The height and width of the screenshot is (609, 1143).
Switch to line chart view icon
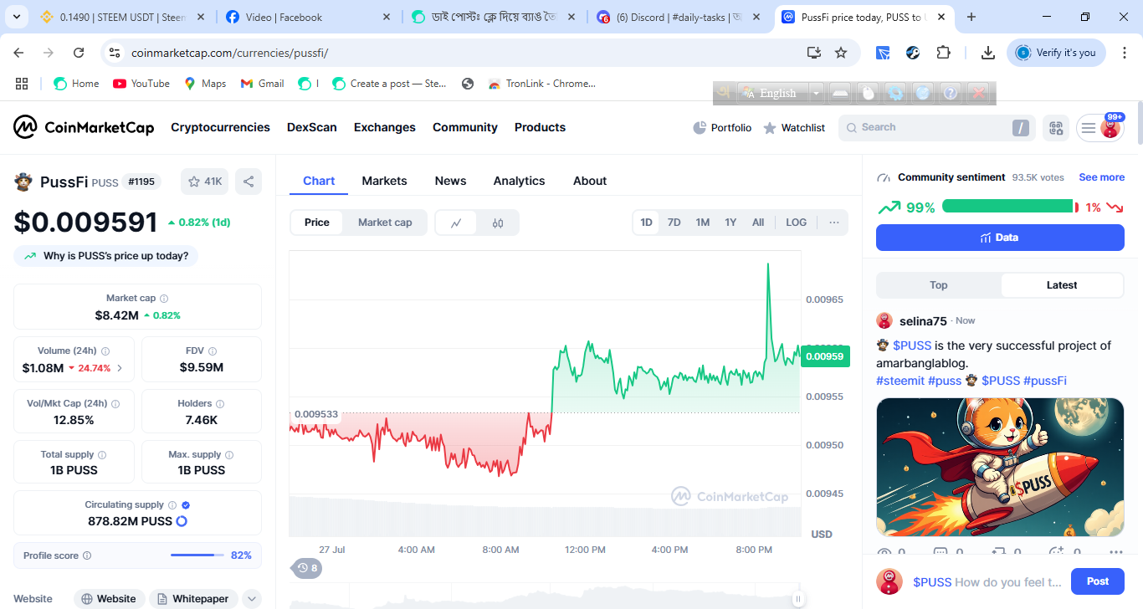[x=456, y=223]
